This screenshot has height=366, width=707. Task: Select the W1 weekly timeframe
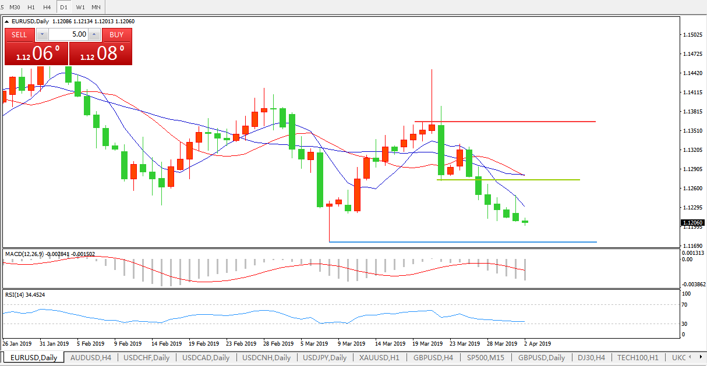coord(80,7)
